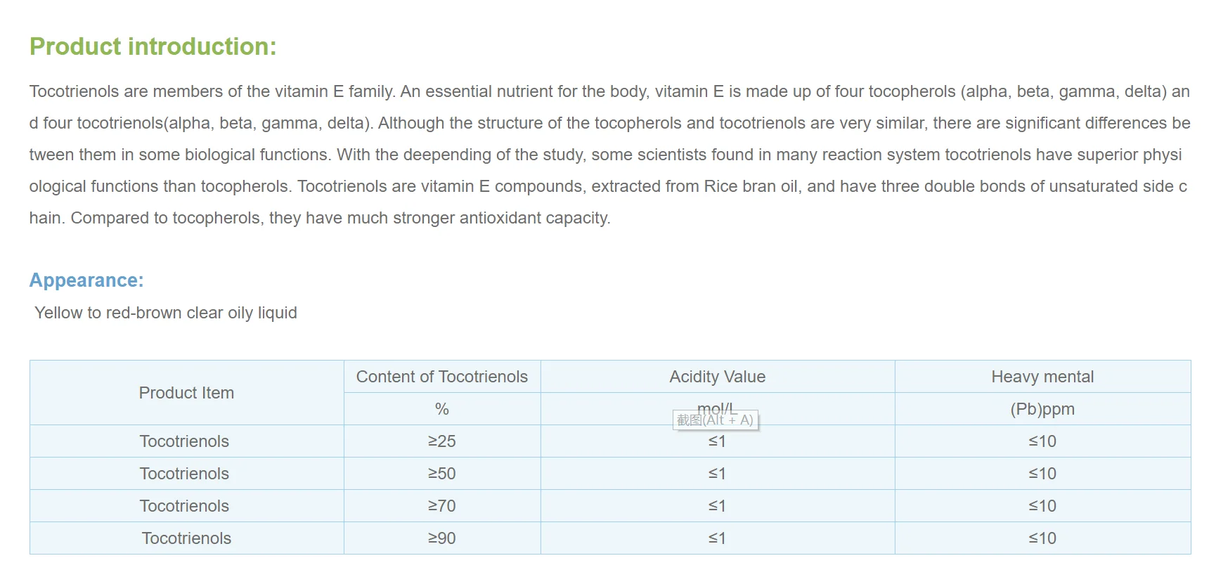Viewport: 1216px width, 577px height.
Task: Select the "Product Item" table header cell
Action: (186, 393)
